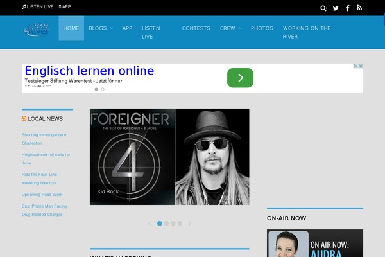Open Working on the River page

click(x=307, y=32)
